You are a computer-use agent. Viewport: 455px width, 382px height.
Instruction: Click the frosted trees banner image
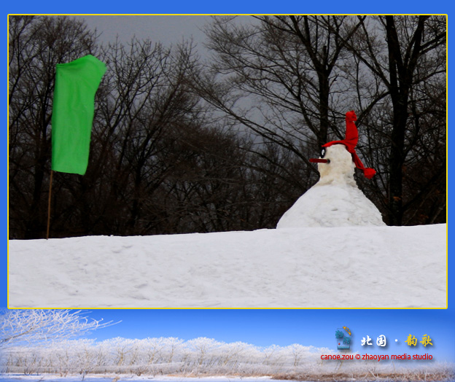pyautogui.click(x=227, y=346)
